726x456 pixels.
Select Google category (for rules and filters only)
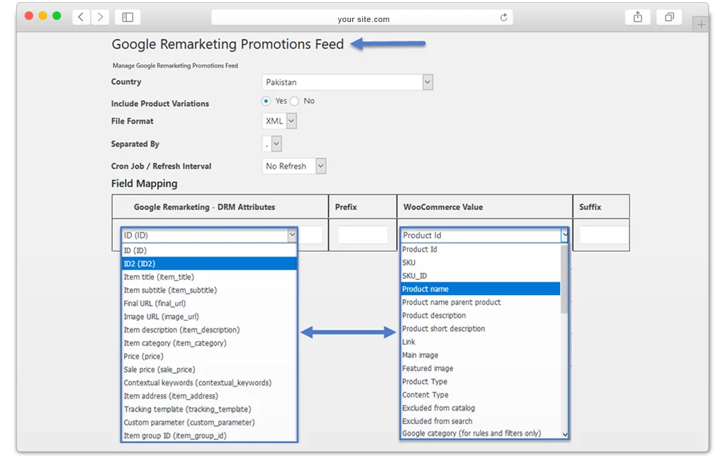[x=481, y=433]
